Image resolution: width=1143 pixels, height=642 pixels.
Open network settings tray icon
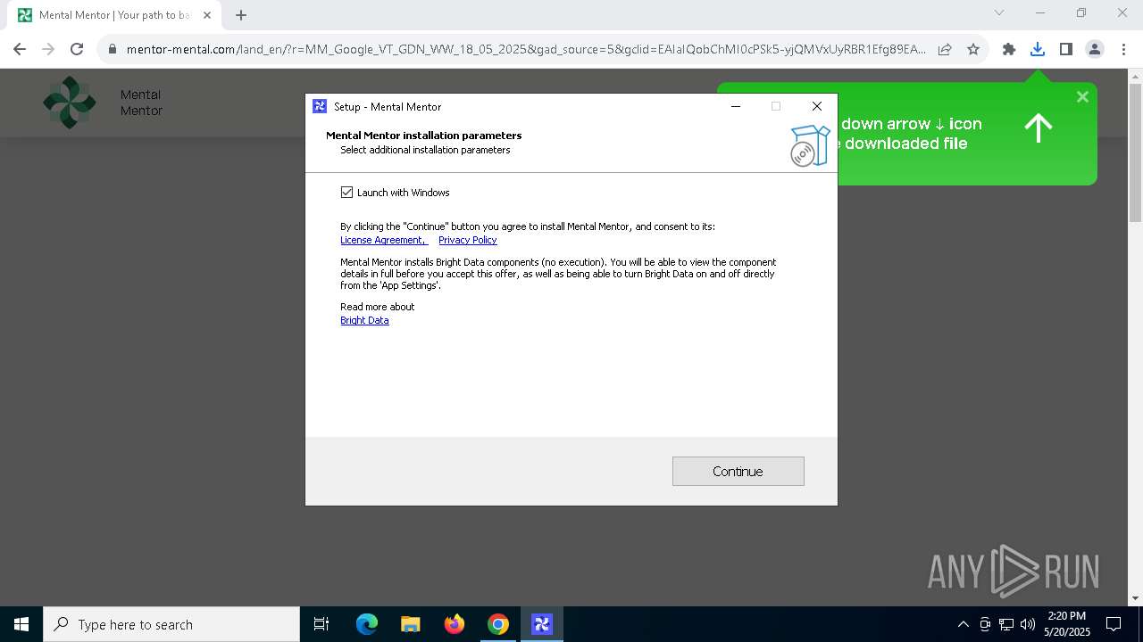click(1006, 624)
